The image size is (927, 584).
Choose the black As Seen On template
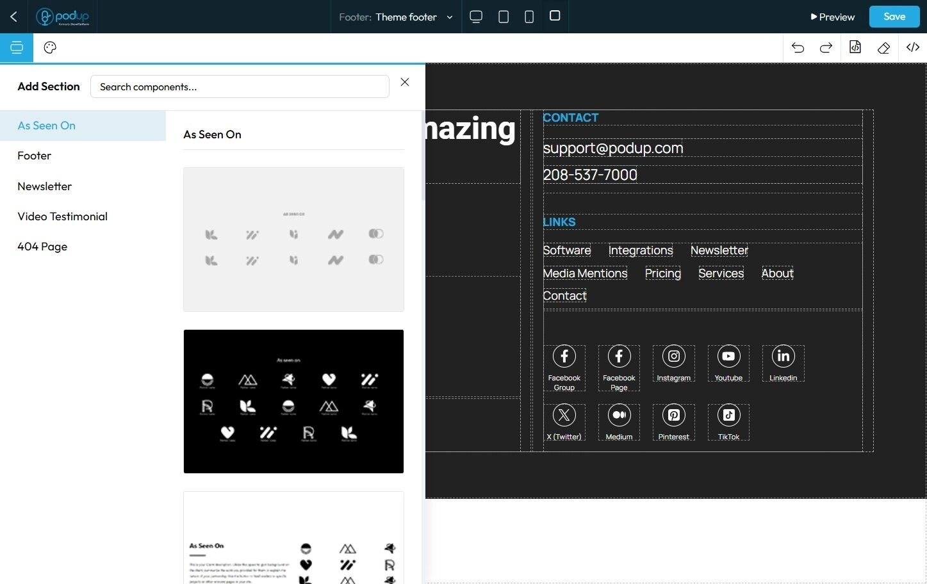point(293,401)
